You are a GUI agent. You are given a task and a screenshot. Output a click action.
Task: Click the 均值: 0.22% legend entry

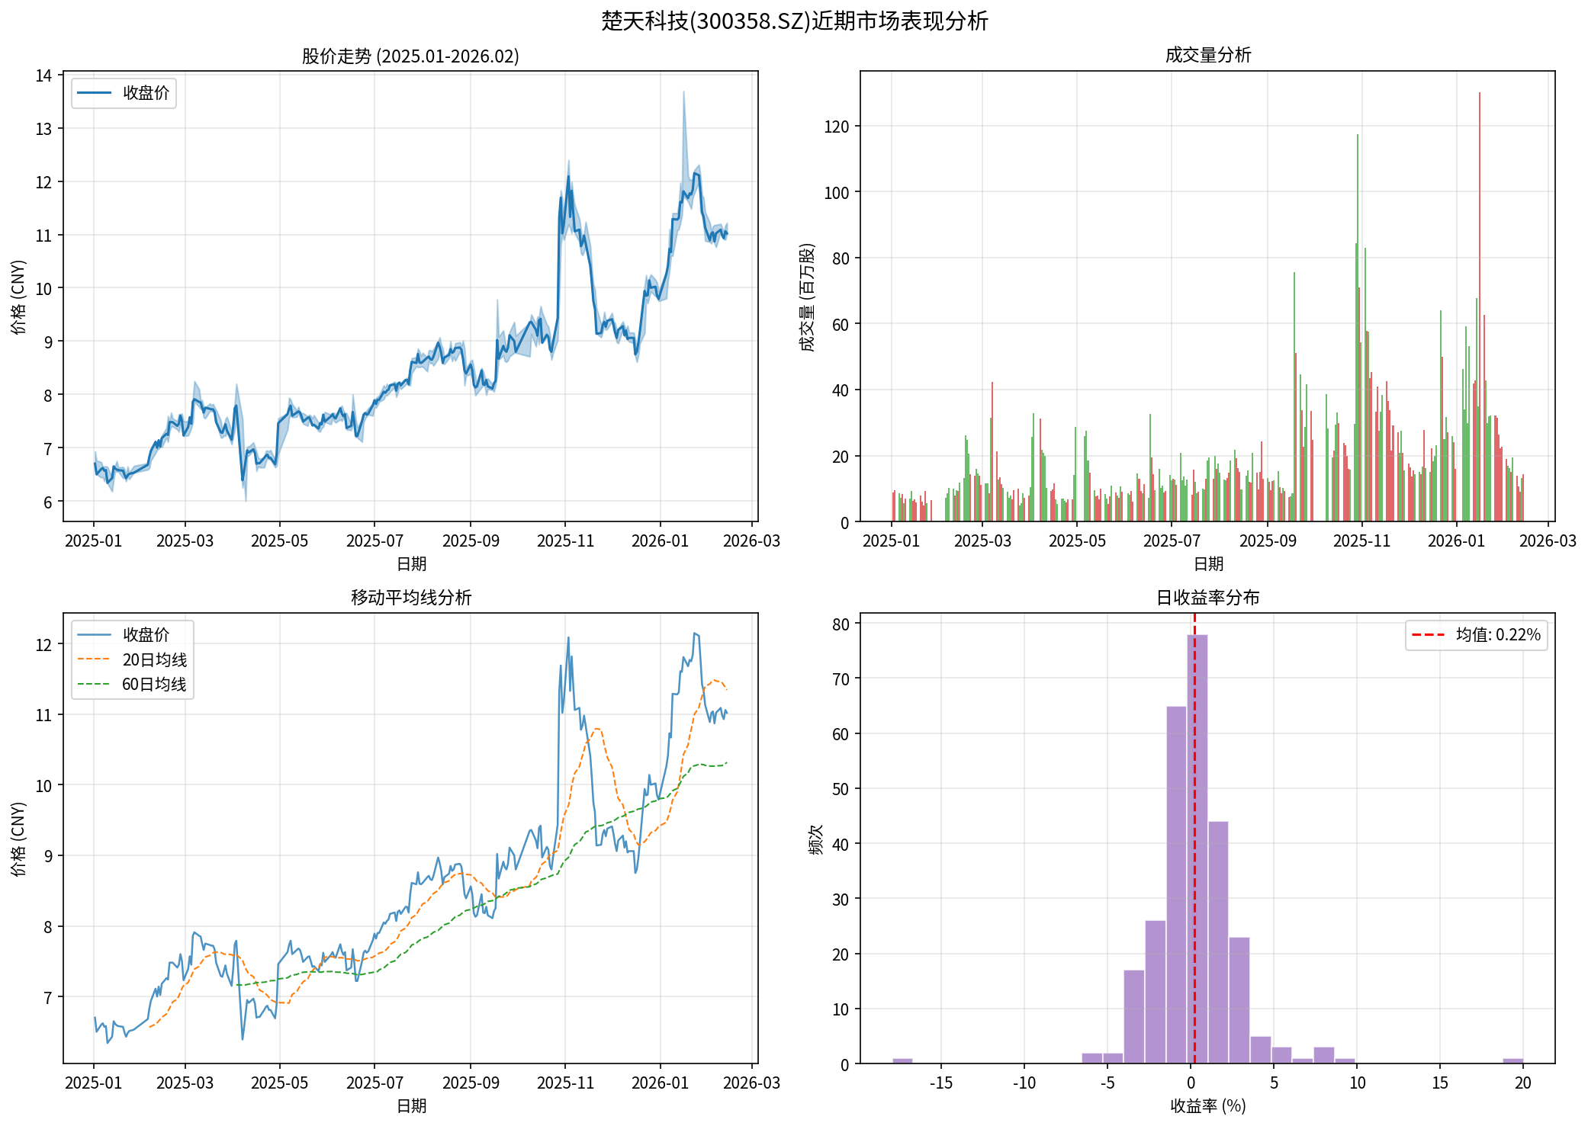pos(1497,634)
